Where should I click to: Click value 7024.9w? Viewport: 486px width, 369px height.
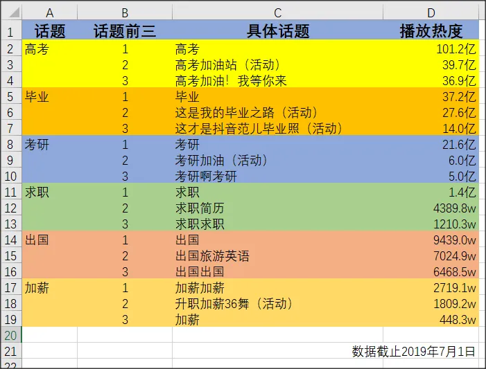[454, 255]
